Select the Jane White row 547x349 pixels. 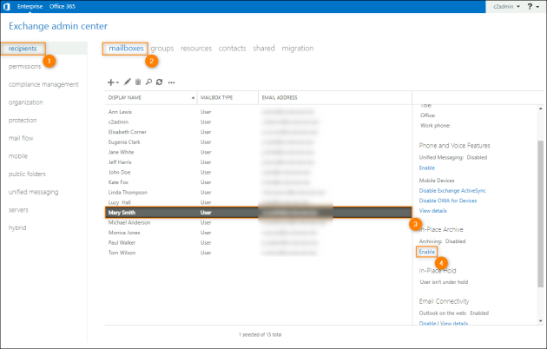(259, 152)
